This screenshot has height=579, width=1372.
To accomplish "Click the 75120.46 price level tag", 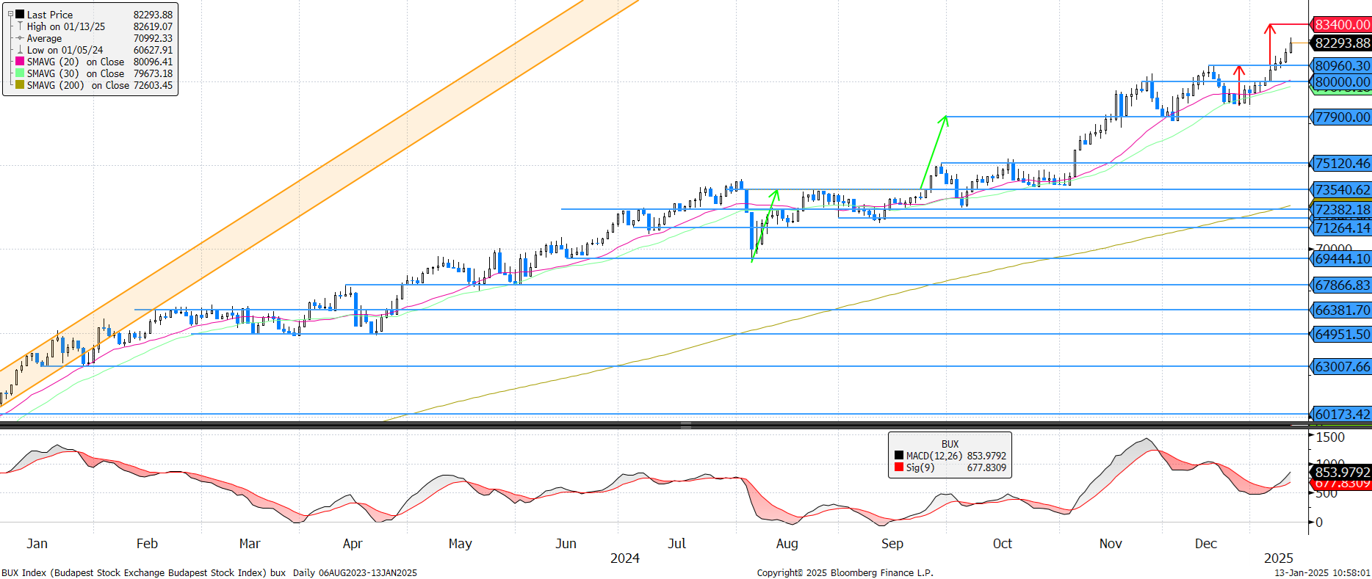I will 1342,164.
